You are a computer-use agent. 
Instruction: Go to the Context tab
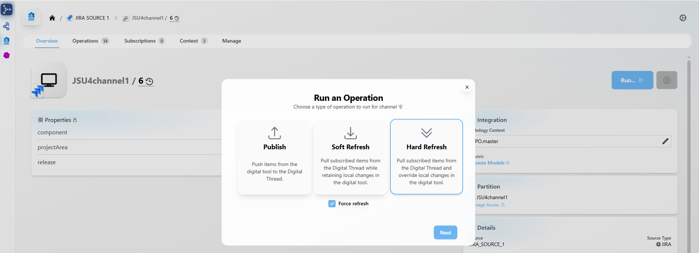click(189, 41)
